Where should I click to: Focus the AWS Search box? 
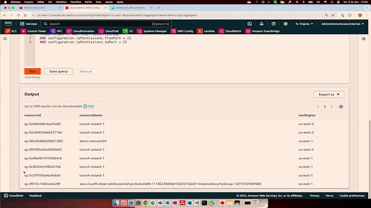(106, 24)
